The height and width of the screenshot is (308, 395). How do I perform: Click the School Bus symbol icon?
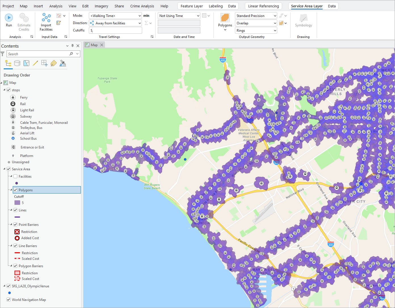(13, 138)
